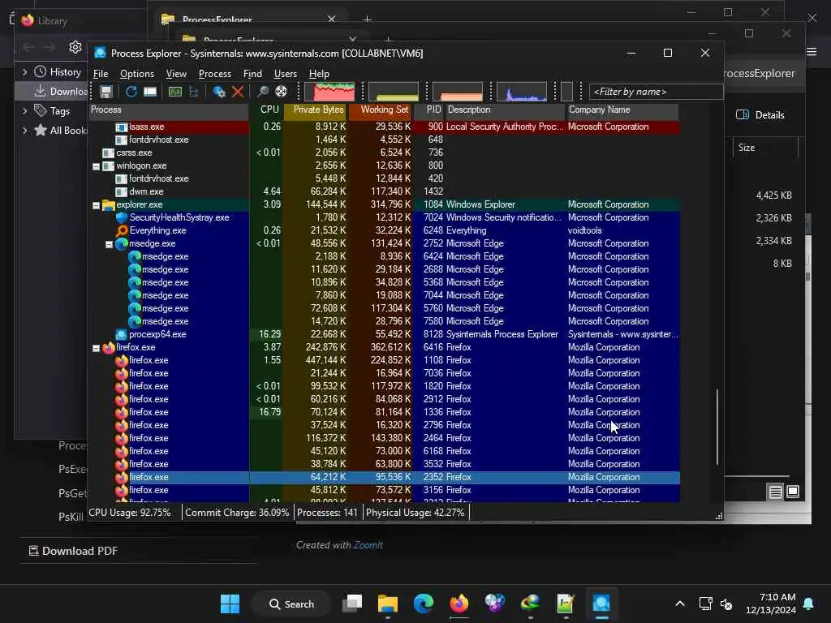Sort by the Private Bytes column header
This screenshot has height=623, width=831.
pyautogui.click(x=316, y=110)
